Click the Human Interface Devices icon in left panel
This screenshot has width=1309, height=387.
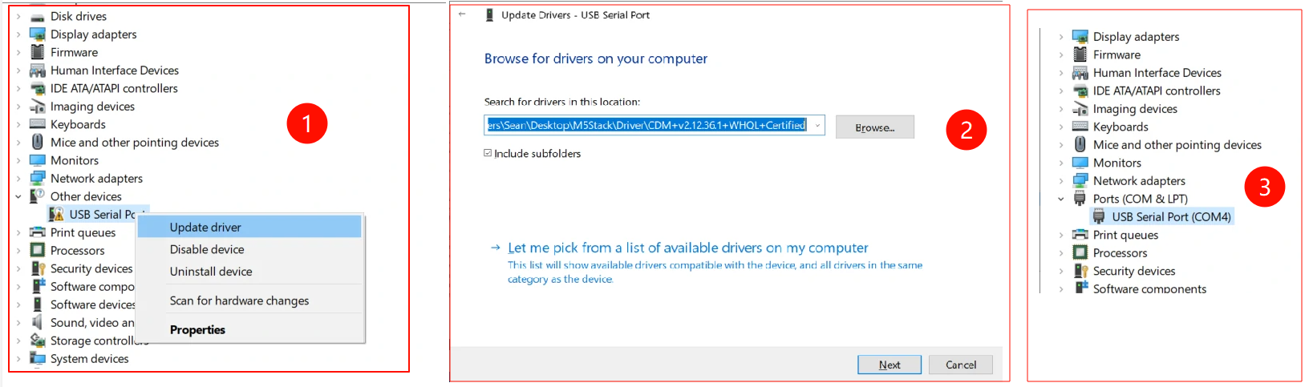[x=37, y=71]
